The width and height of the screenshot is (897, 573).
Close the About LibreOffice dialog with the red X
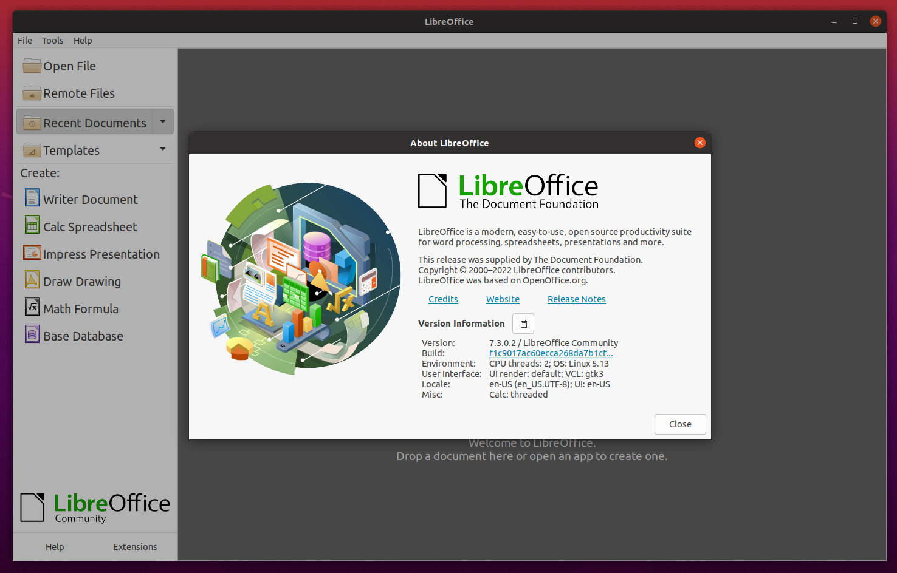700,143
